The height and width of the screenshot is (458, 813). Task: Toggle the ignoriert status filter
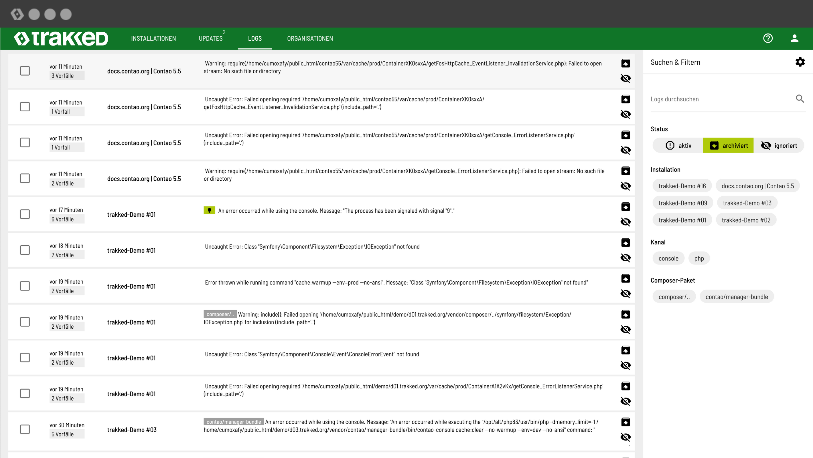pyautogui.click(x=779, y=145)
